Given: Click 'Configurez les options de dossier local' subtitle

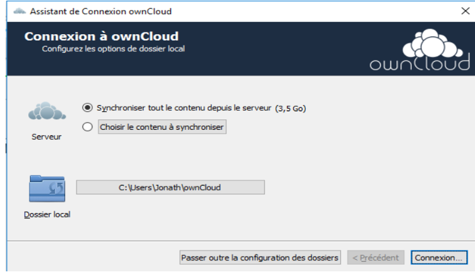Looking at the screenshot, I should pos(113,49).
